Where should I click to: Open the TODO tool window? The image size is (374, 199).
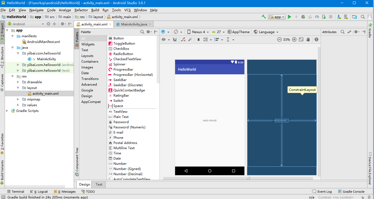[x=88, y=192]
